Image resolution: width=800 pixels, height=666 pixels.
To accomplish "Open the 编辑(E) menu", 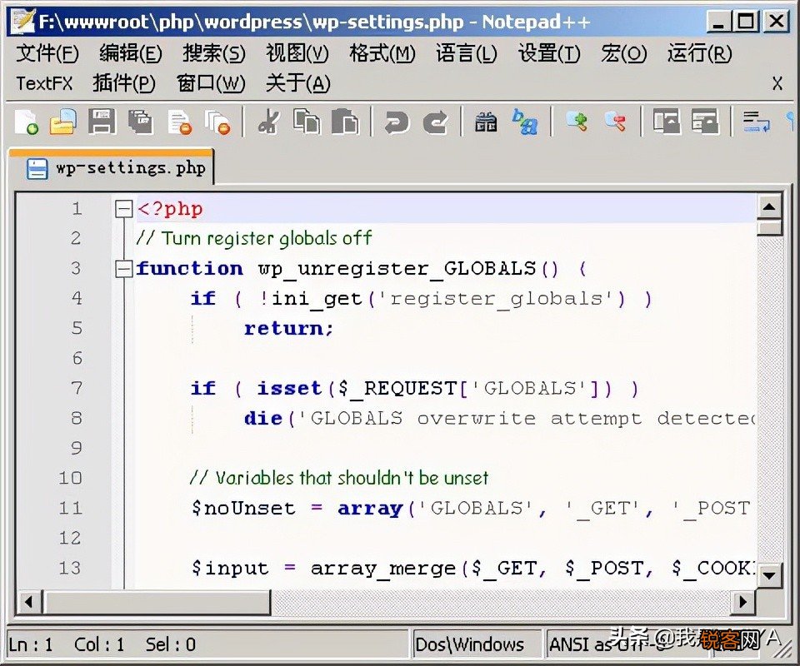I will click(131, 53).
